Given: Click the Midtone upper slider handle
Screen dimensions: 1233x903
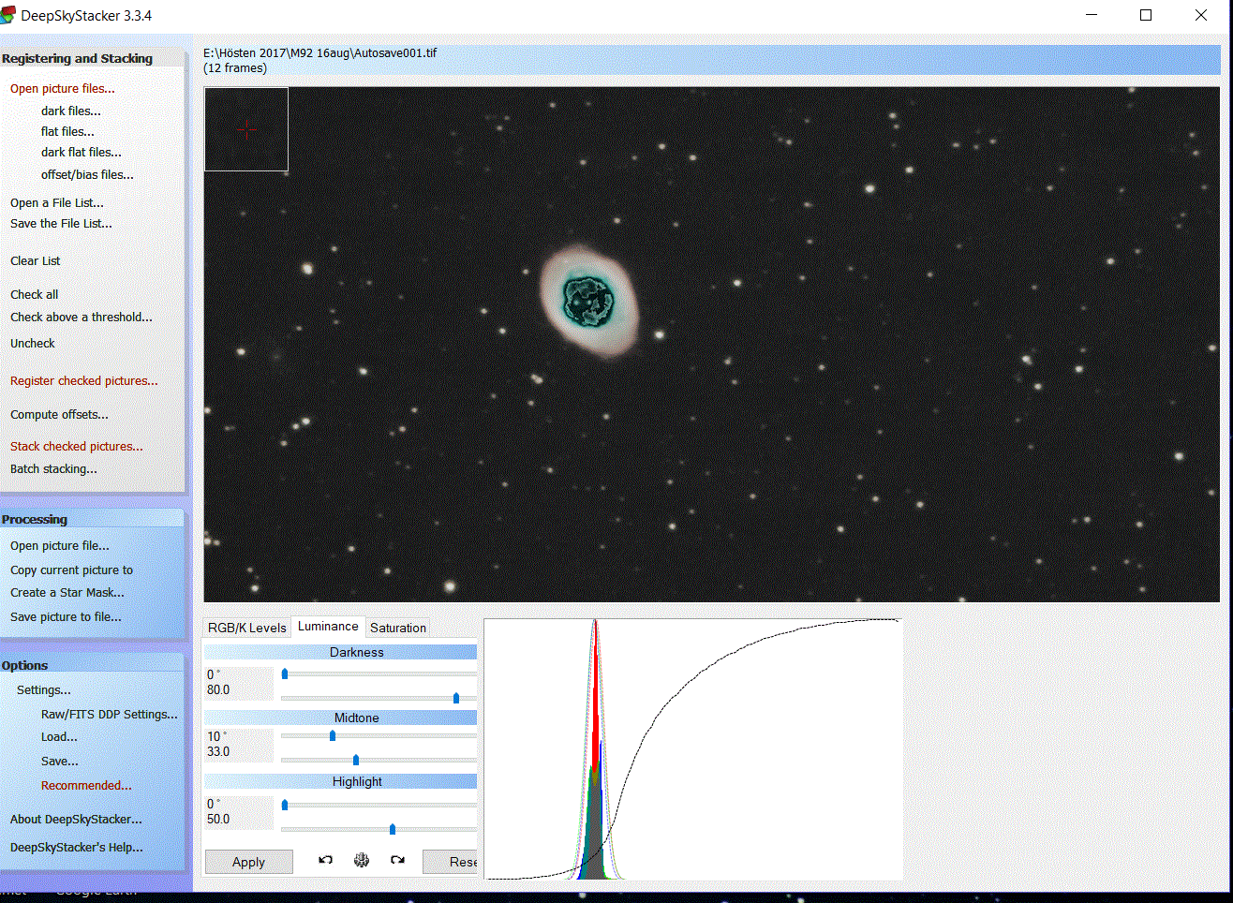Looking at the screenshot, I should [x=333, y=736].
